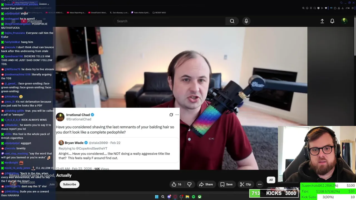Open Xbox app in taskbar
The image size is (356, 200).
tap(199, 197)
